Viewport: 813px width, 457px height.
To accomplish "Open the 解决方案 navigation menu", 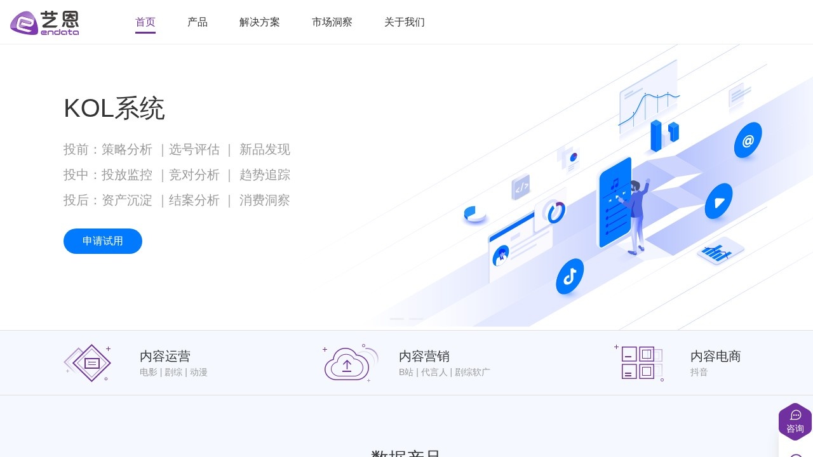I will [x=260, y=22].
